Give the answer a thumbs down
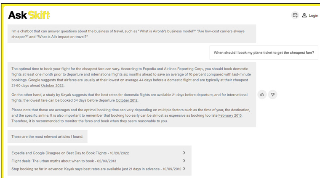Screen dimensions: 320x178 pyautogui.click(x=272, y=94)
